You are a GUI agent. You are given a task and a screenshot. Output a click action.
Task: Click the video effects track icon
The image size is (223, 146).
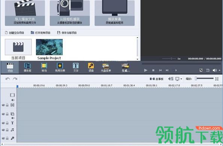click(12, 105)
